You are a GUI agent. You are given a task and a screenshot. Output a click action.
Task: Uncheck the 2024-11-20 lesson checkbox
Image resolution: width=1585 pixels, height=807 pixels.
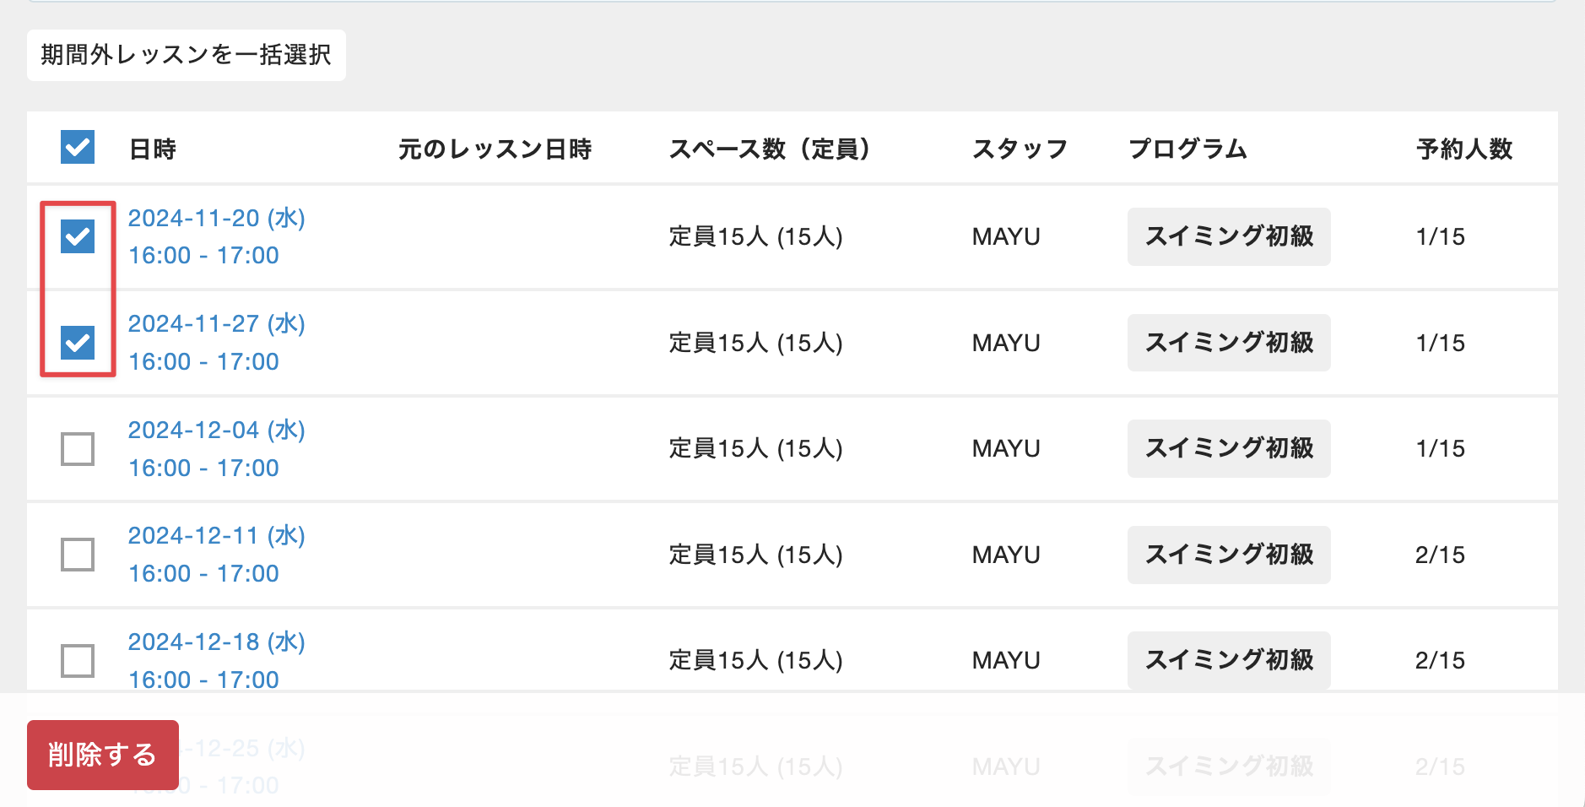[78, 236]
